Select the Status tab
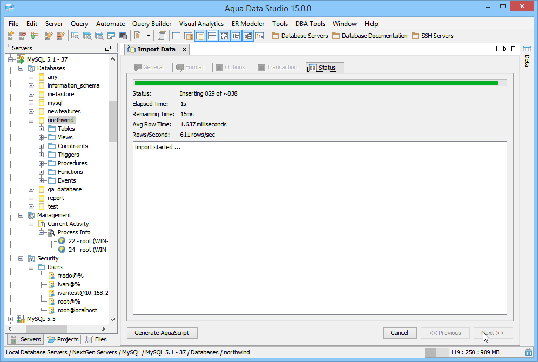 pos(325,68)
